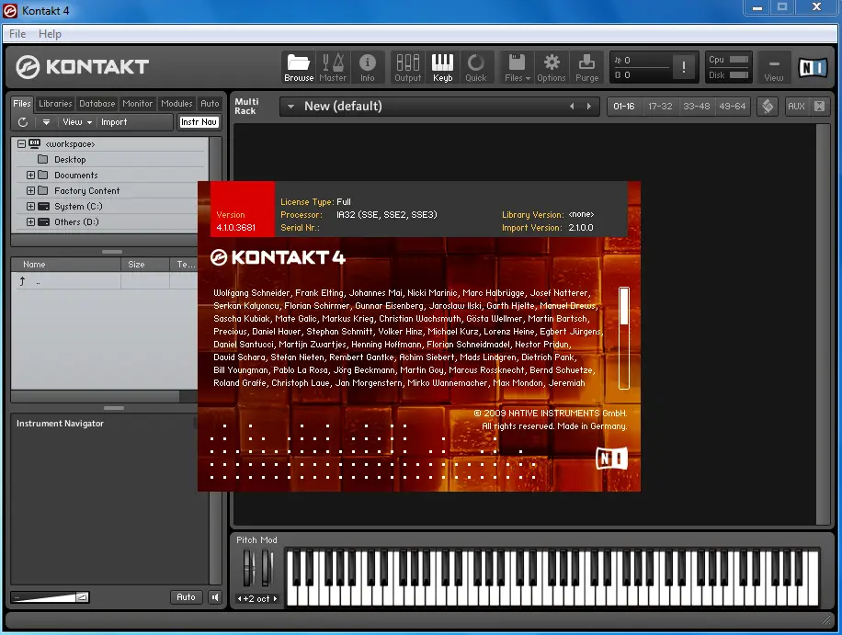
Task: Minimize all rack instrument headers
Action: coord(819,107)
